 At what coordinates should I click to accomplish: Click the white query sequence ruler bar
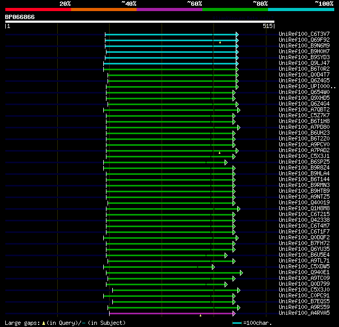pyautogui.click(x=139, y=22)
